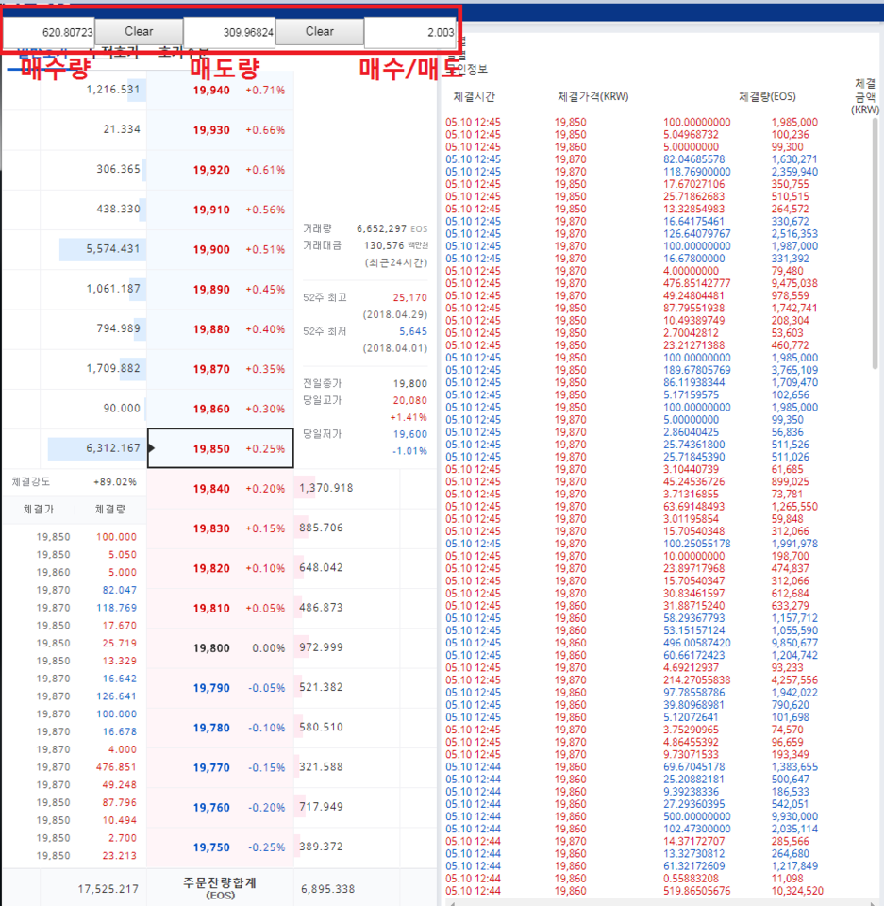This screenshot has width=884, height=906.
Task: Select ask price 19,920 (+0.61%)
Action: (221, 170)
